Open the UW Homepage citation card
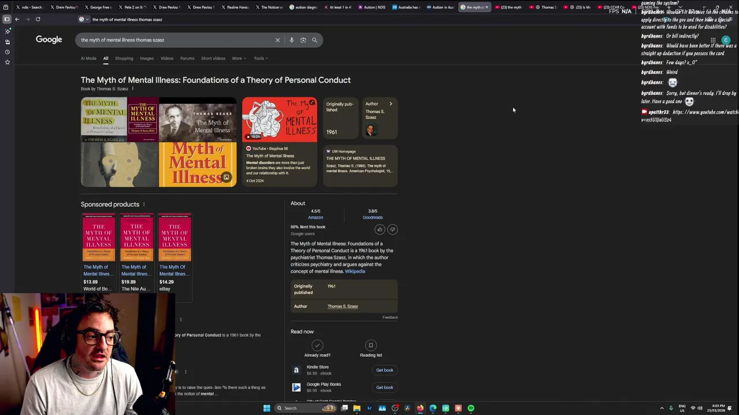739x415 pixels. point(360,165)
